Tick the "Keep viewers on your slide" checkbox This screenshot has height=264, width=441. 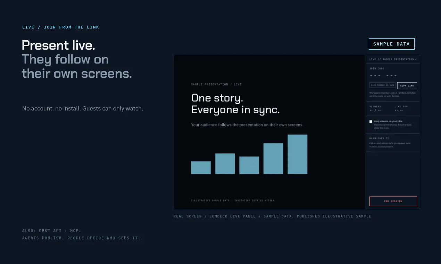(371, 122)
